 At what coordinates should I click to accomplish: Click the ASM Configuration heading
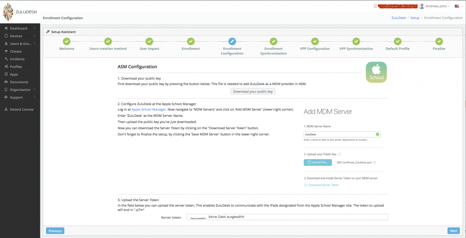(x=137, y=67)
